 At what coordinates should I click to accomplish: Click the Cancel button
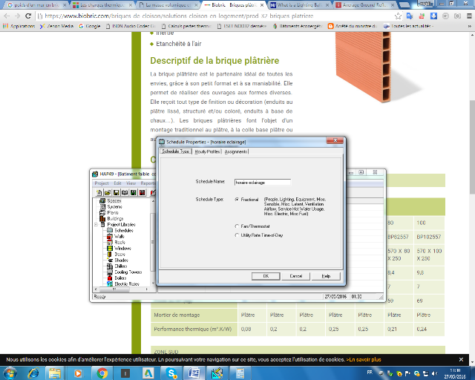(x=295, y=275)
